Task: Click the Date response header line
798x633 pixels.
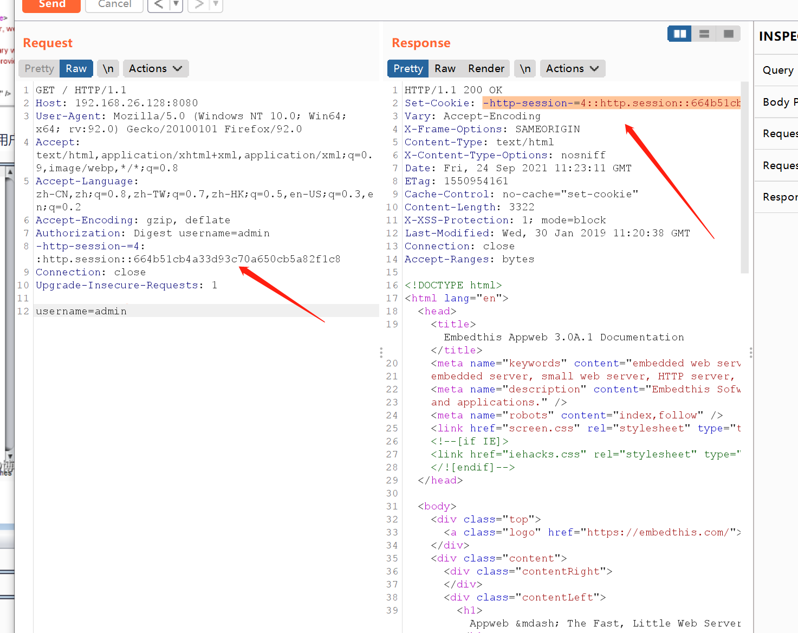Action: click(518, 168)
